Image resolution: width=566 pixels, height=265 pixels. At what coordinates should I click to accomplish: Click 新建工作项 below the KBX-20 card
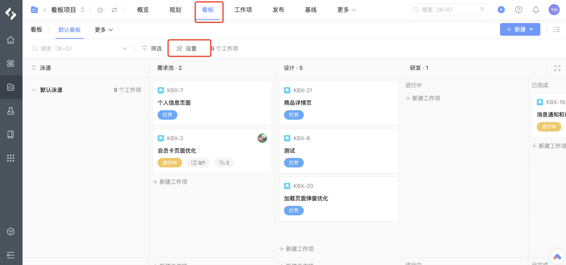click(x=297, y=249)
